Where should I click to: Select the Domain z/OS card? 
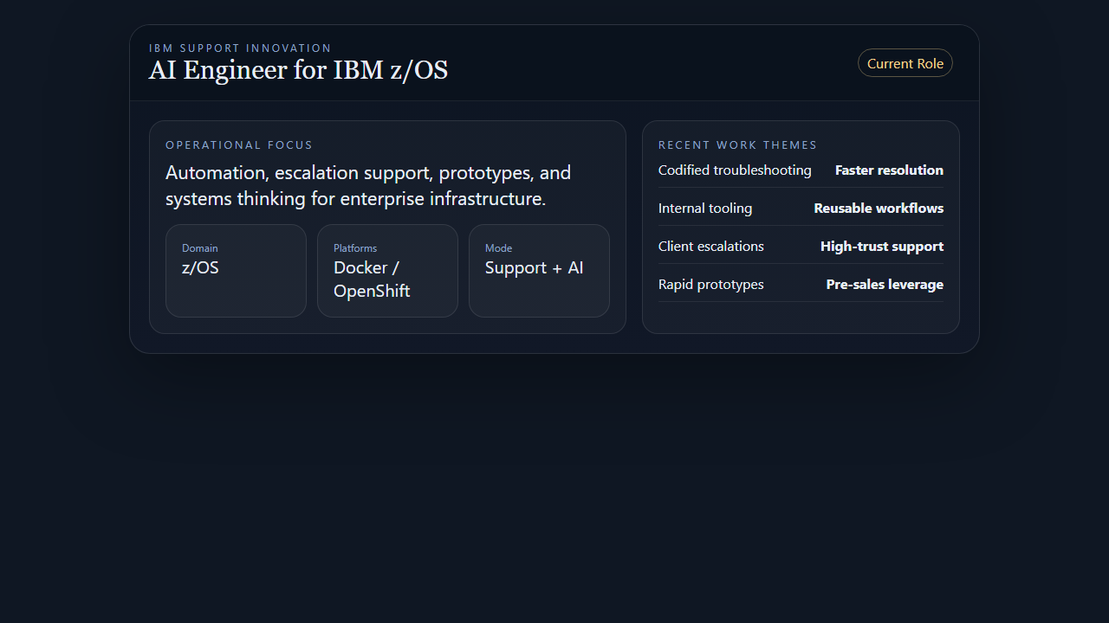pyautogui.click(x=235, y=270)
